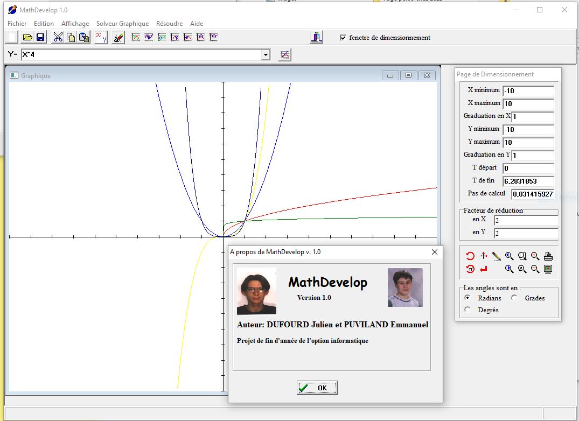
Task: Select the yellow pencil tool icon
Action: 496,256
